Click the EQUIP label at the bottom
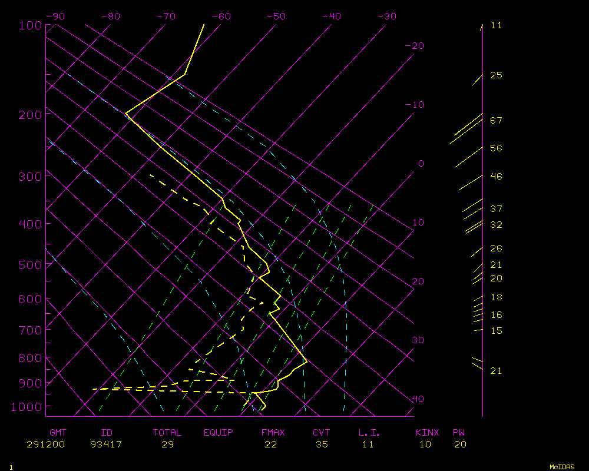The width and height of the screenshot is (589, 471). tap(218, 433)
